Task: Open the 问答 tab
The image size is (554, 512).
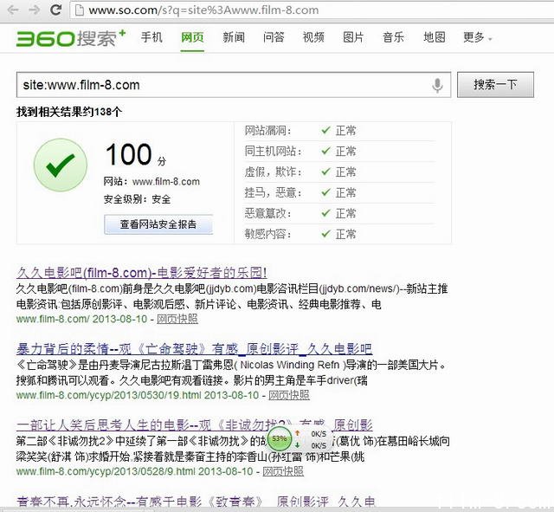Action: [274, 37]
